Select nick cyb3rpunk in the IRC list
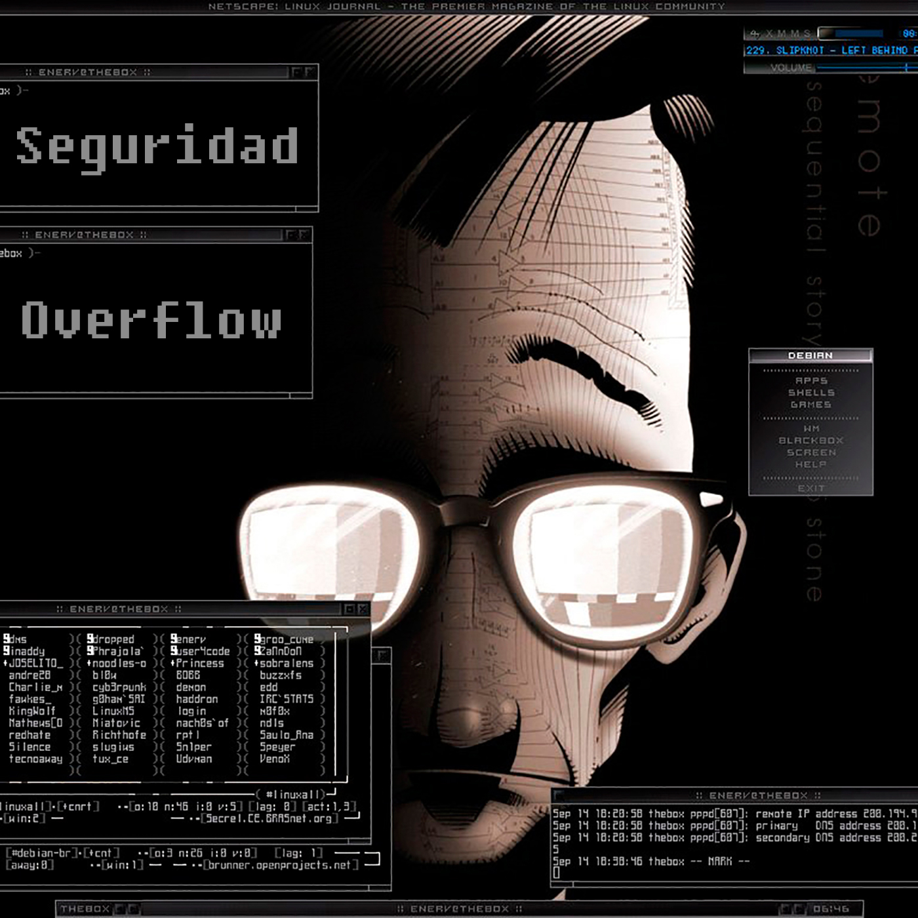The height and width of the screenshot is (918, 918). (119, 687)
